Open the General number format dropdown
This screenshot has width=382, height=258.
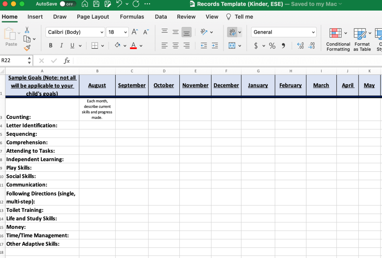pyautogui.click(x=284, y=32)
